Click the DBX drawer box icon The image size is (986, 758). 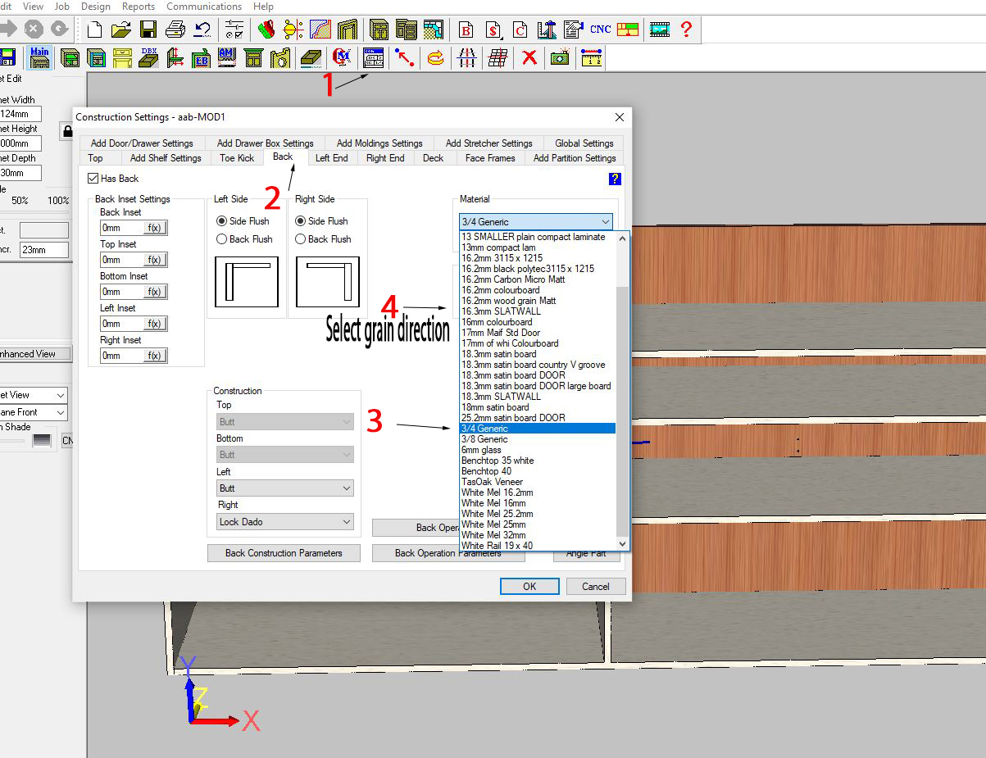(148, 57)
